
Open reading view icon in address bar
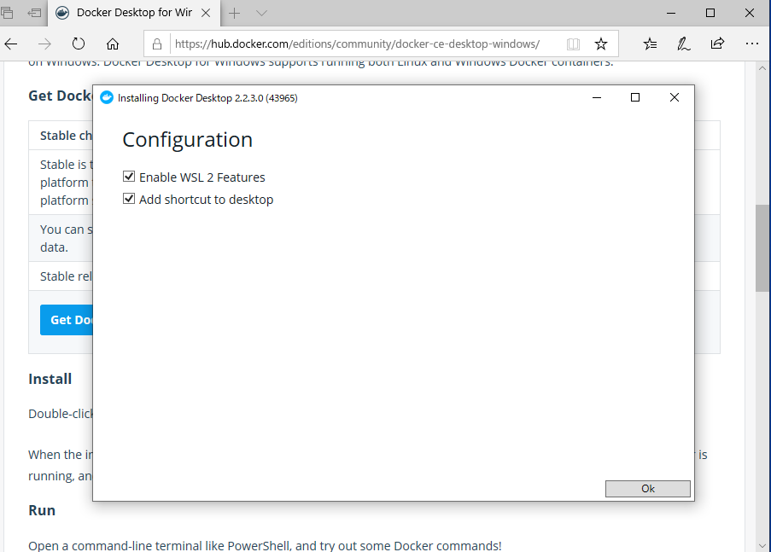[x=573, y=44]
